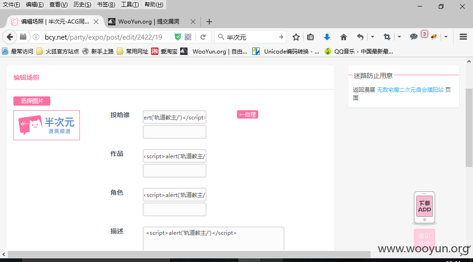
Task: Click the empty field under 投给谁
Action: point(175,132)
